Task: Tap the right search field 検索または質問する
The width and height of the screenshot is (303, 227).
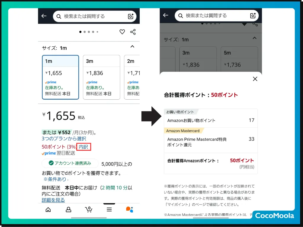Action: click(x=216, y=16)
